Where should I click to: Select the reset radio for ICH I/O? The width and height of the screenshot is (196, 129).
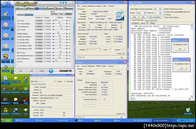click(x=70, y=62)
